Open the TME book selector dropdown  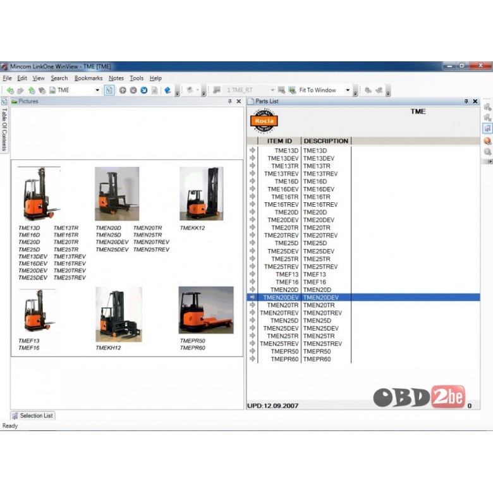pos(97,90)
